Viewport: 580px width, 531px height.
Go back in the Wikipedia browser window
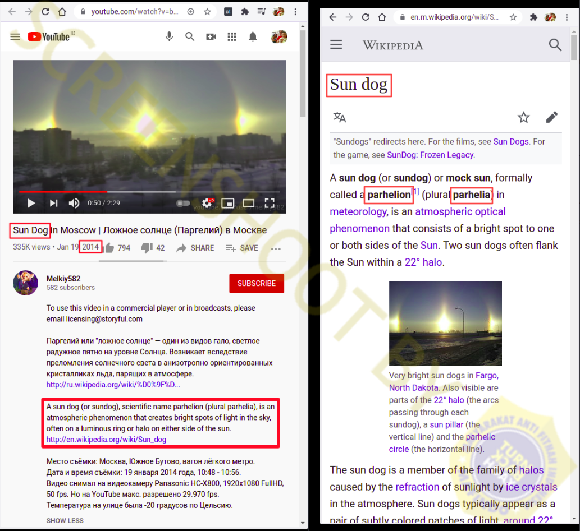333,17
